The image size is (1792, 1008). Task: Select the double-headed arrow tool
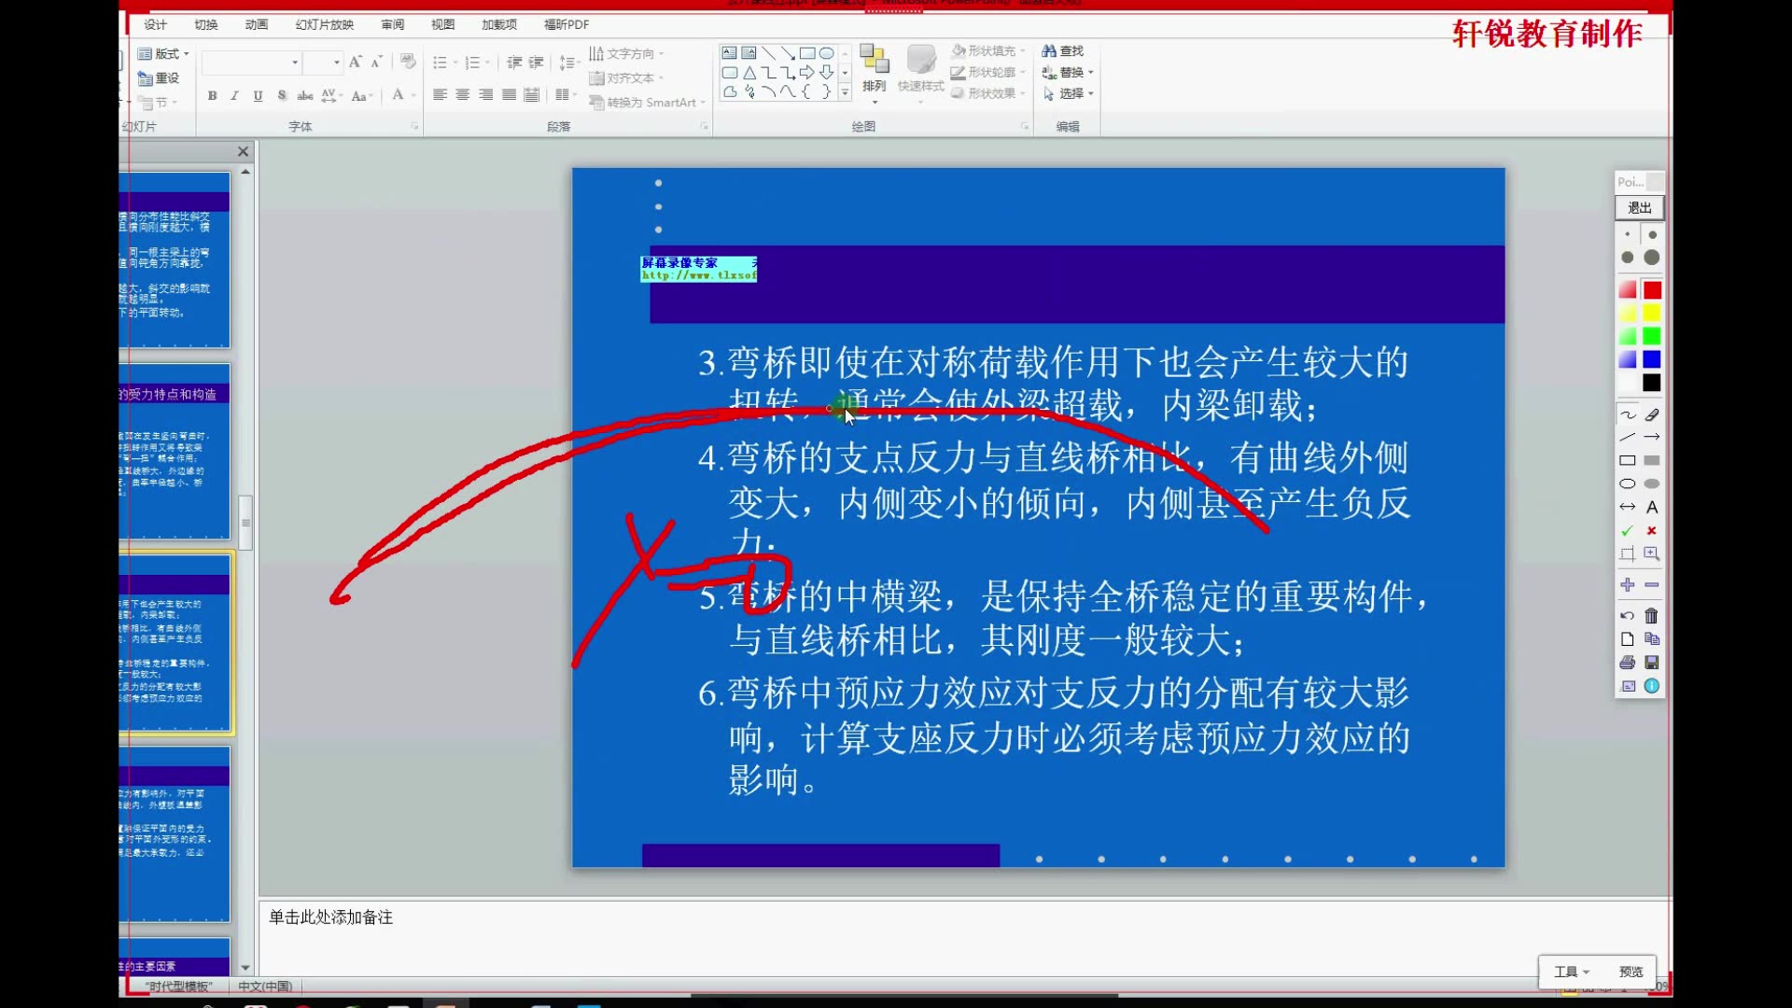[1628, 507]
